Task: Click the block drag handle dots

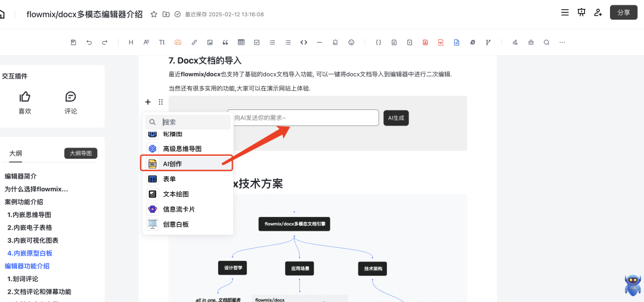Action: pos(160,102)
